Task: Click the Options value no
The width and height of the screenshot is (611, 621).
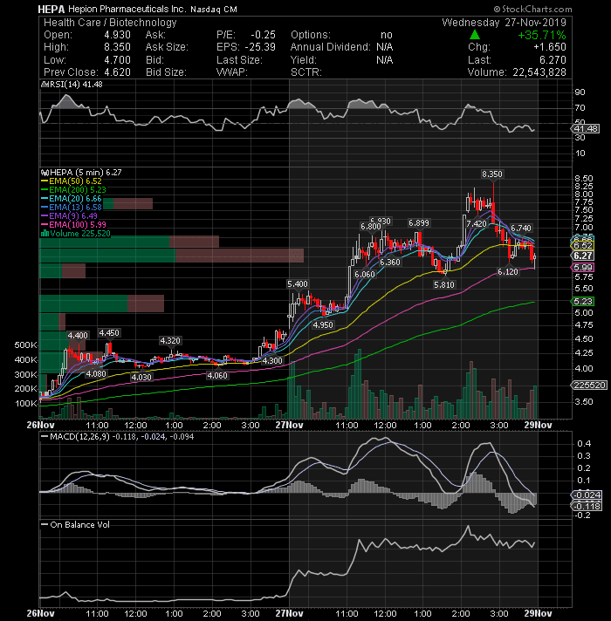Action: 387,35
